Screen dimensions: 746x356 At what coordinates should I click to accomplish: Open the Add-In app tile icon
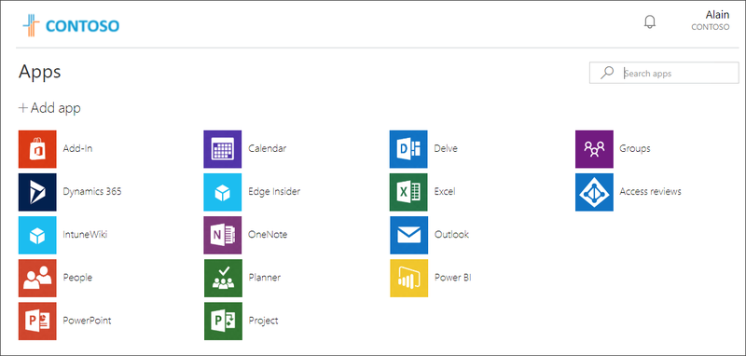(37, 149)
